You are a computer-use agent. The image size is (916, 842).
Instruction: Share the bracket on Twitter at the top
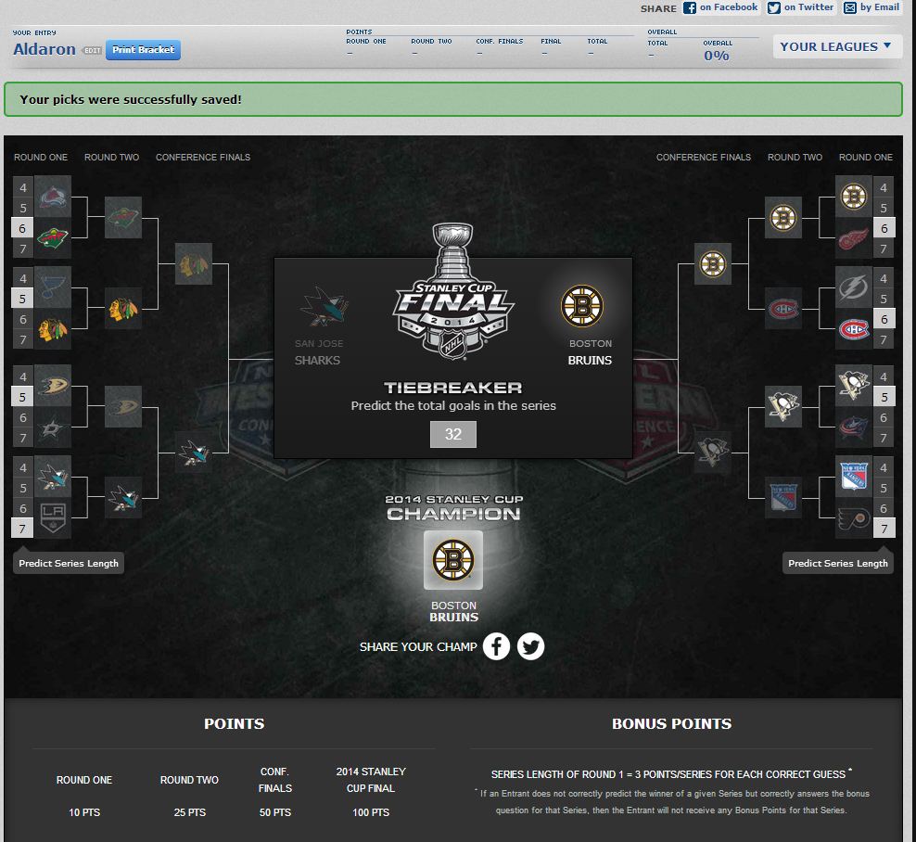(x=800, y=7)
